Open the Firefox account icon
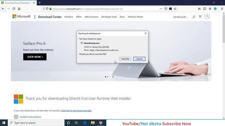Image resolution: width=225 pixels, height=126 pixels. pyautogui.click(x=210, y=9)
